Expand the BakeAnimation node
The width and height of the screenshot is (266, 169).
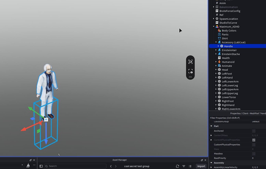click(214, 7)
